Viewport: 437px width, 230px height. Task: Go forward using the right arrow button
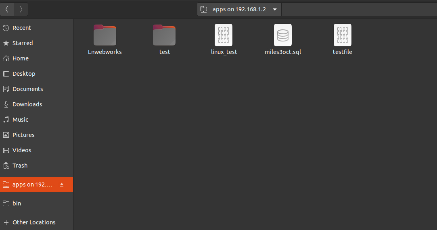(21, 9)
